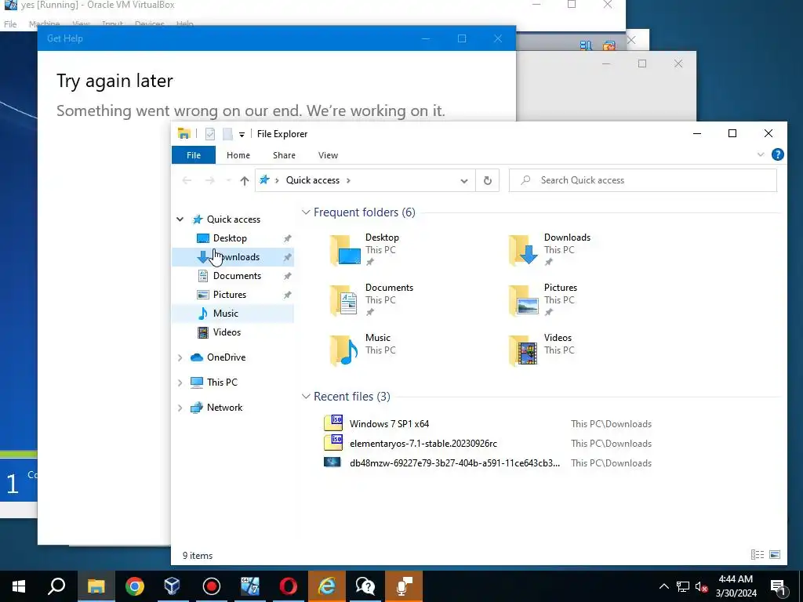
Task: Collapse the Recent files group
Action: [x=306, y=396]
